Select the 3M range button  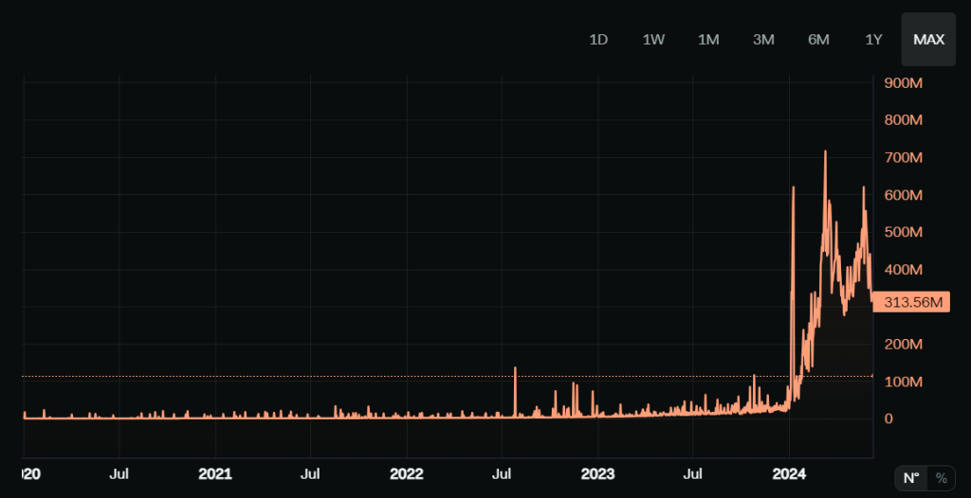(763, 40)
